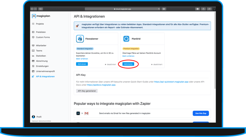This screenshot has height=137, width=246.
Task: Open Einstellungen page
Action: pyautogui.click(x=42, y=66)
